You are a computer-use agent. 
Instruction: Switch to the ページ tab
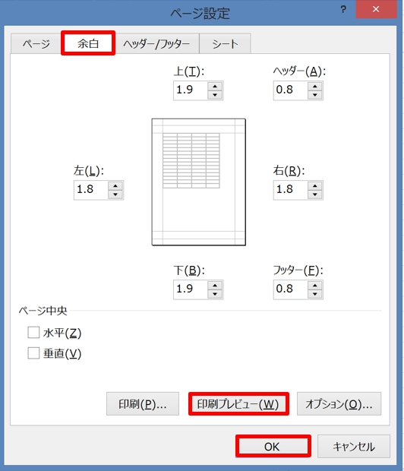point(36,44)
